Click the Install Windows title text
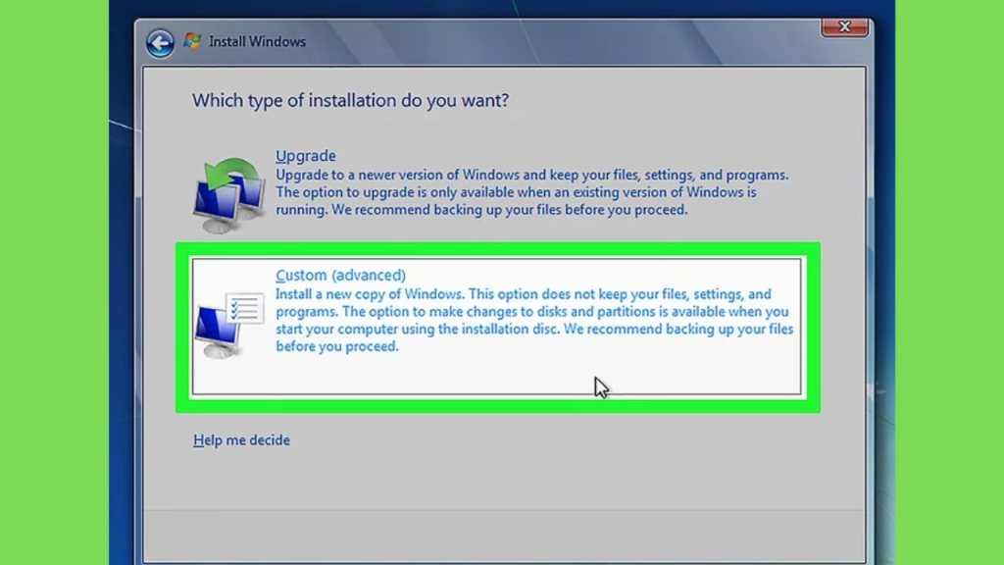 [258, 41]
